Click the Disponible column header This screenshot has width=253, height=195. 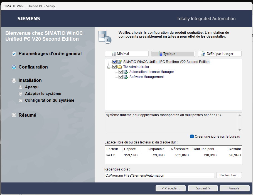[154, 149]
